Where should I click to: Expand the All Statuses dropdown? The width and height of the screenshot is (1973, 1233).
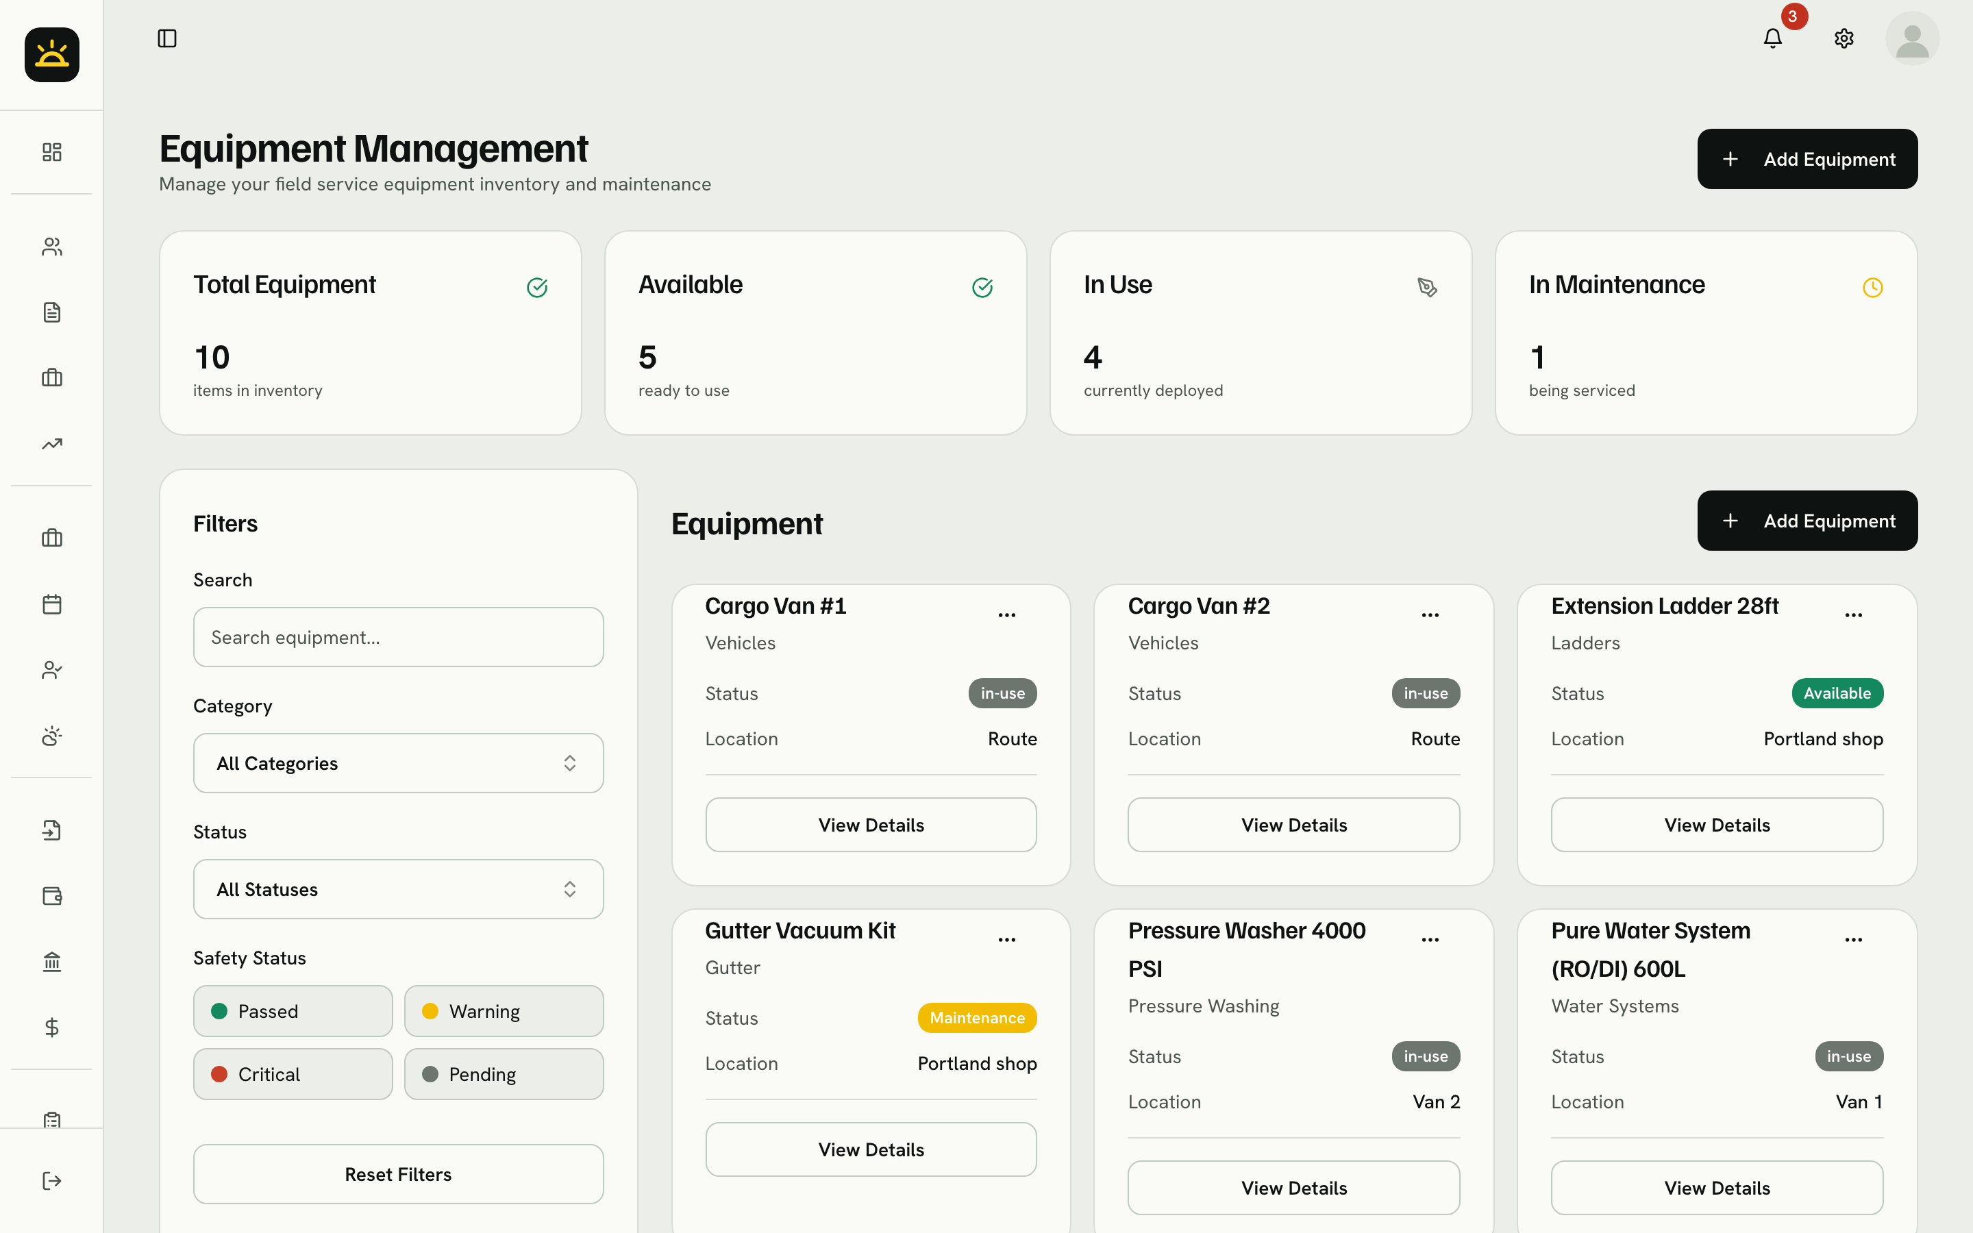(398, 889)
